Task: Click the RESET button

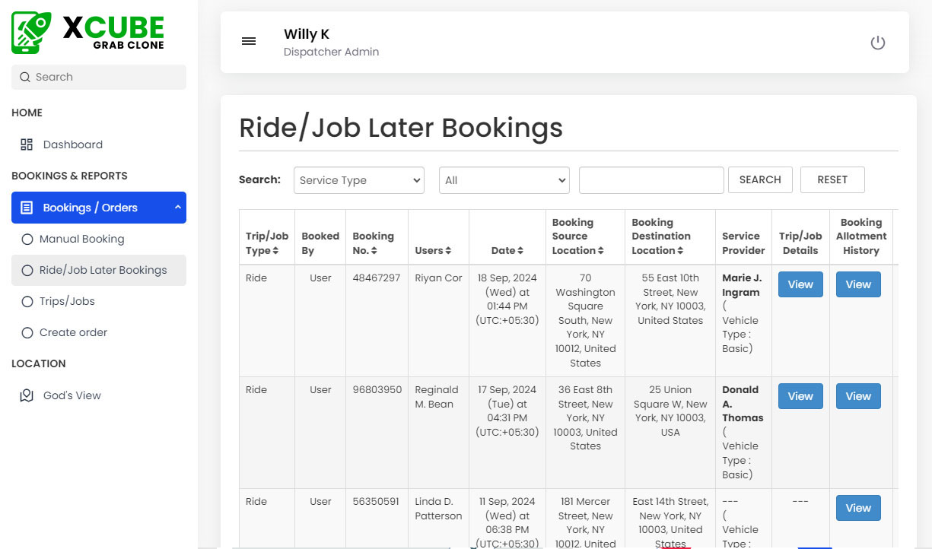Action: (x=832, y=179)
